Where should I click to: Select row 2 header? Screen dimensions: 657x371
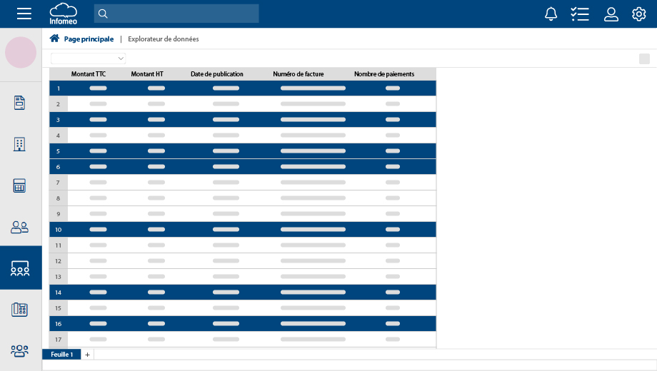[59, 104]
